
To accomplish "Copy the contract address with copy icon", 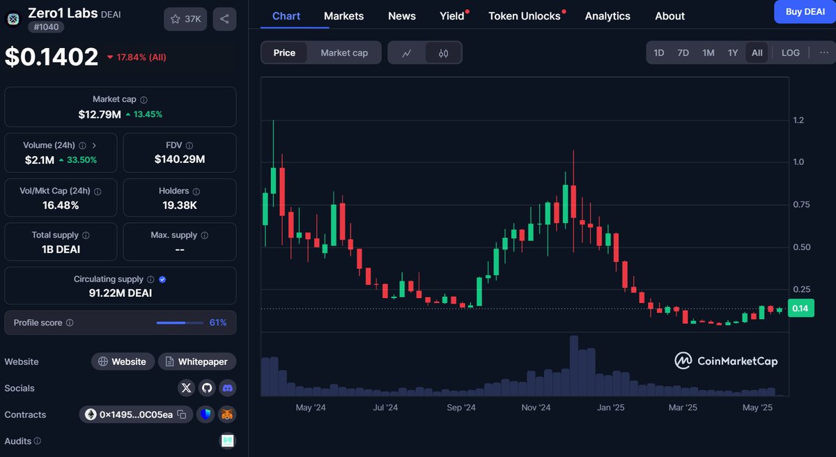I will pyautogui.click(x=182, y=415).
